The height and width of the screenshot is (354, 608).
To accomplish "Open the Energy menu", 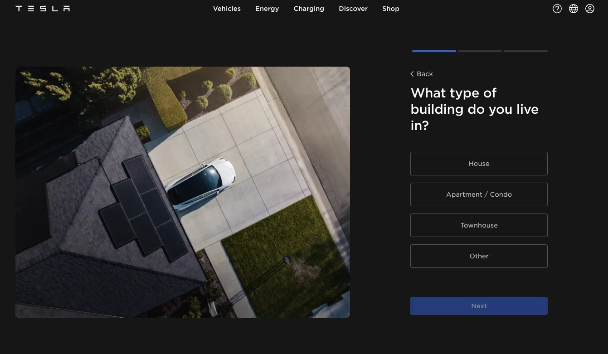I will pos(267,9).
